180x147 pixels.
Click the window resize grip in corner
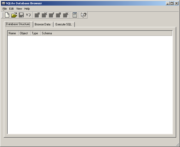[x=177, y=144]
